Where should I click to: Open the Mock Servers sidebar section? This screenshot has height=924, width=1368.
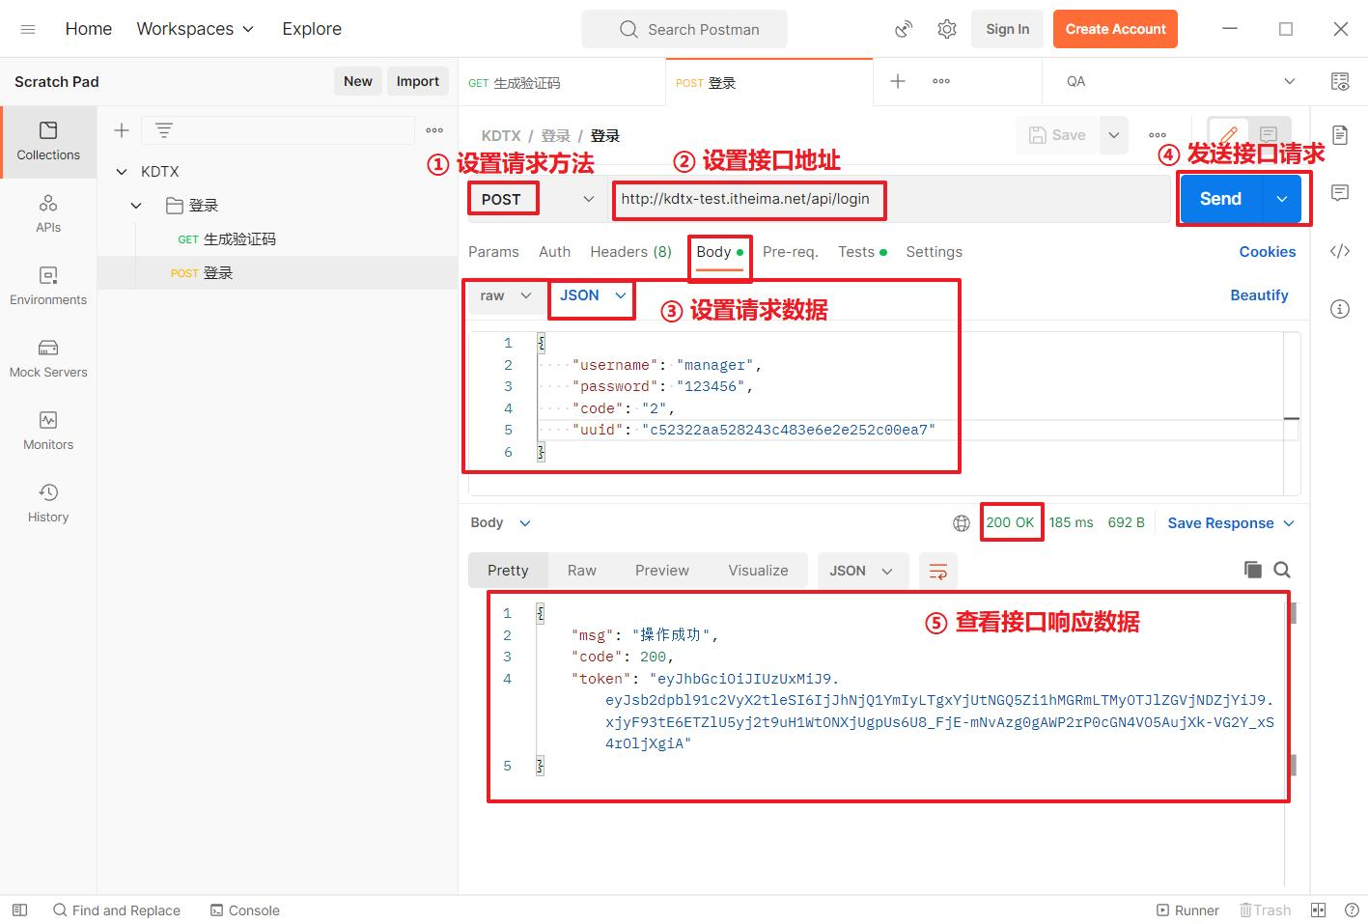[x=48, y=358]
